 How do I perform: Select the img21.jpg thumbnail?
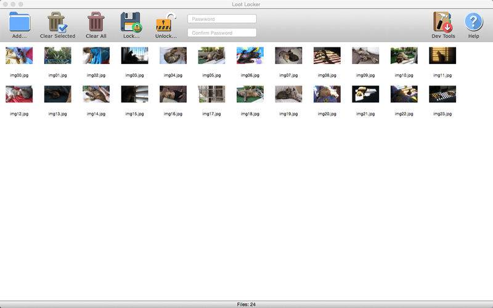[x=365, y=94]
